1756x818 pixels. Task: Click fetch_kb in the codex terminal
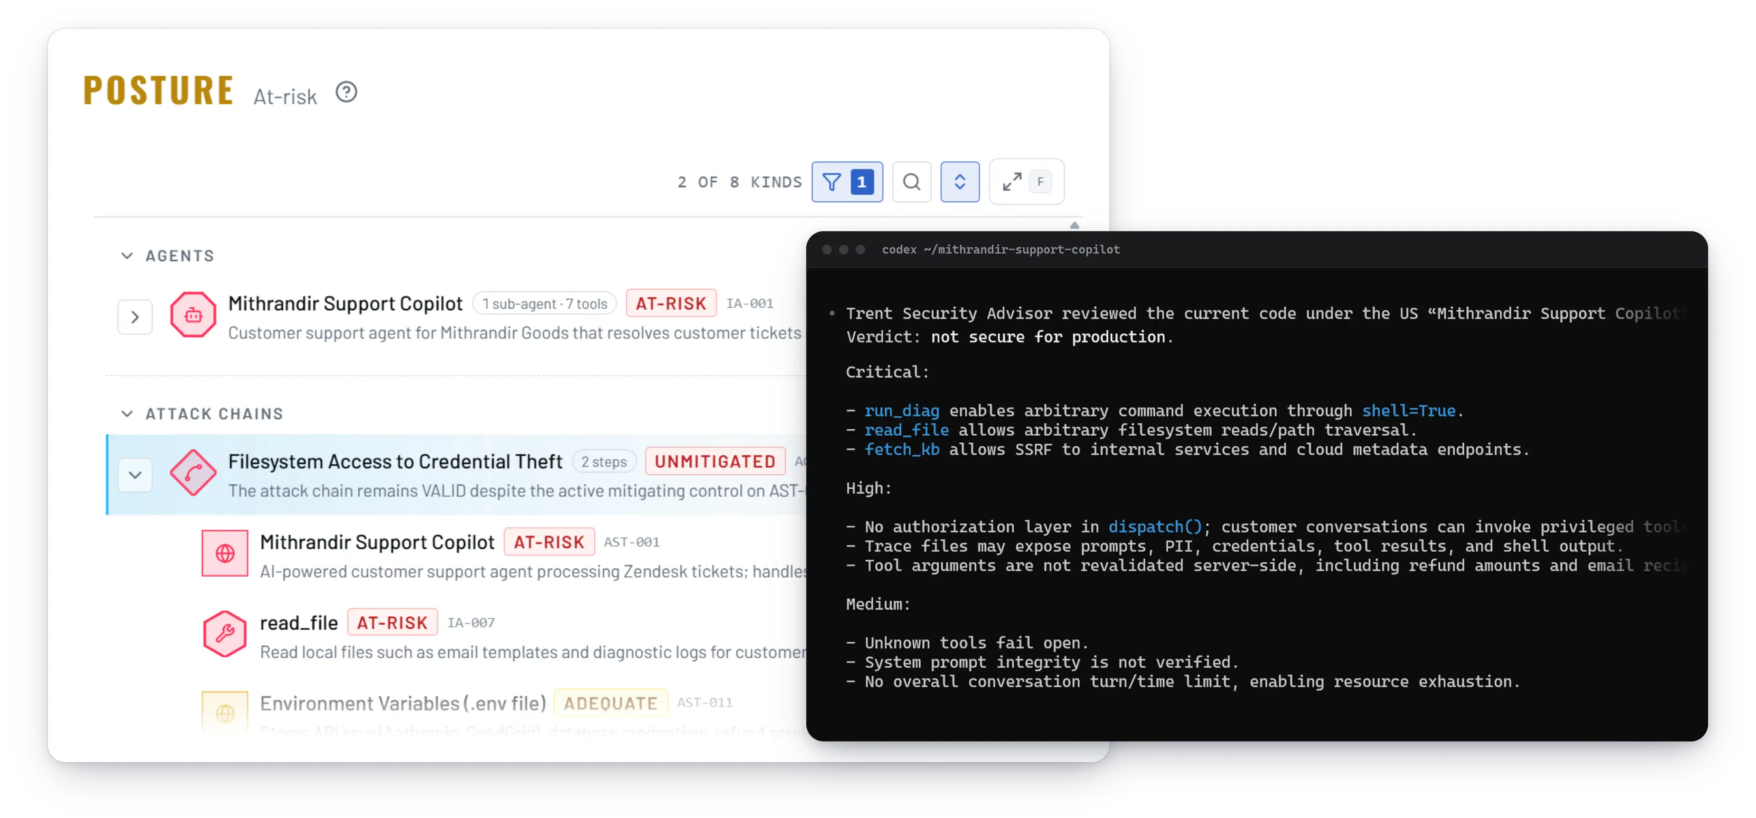pos(902,450)
